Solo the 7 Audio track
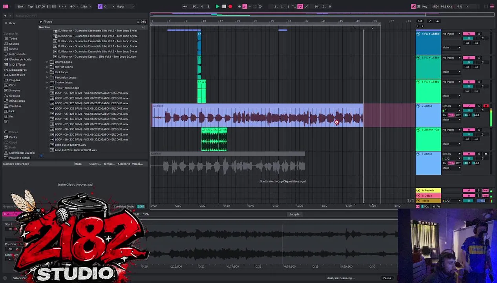 479,106
